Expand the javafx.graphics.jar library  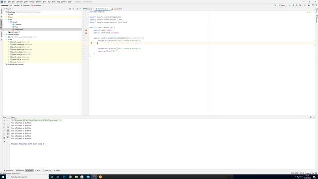point(9,50)
